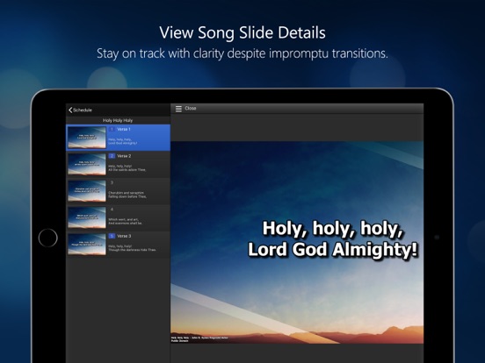The image size is (485, 363).
Task: Click the Verse 3 label
Action: 124,236
